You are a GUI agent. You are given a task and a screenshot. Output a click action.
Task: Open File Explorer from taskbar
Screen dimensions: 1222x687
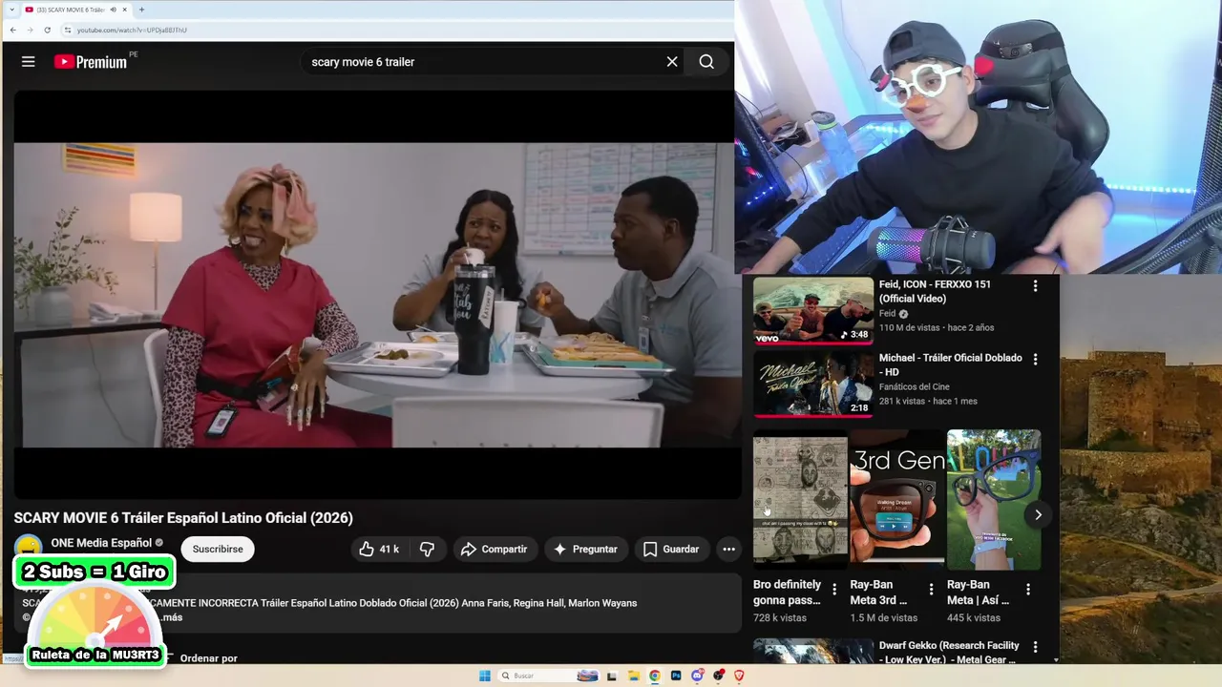point(633,676)
